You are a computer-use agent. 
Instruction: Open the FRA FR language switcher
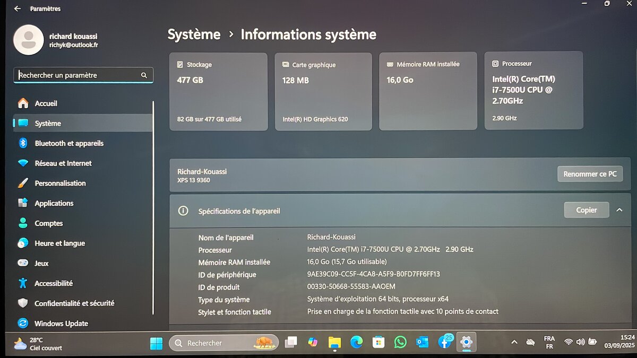[549, 342]
